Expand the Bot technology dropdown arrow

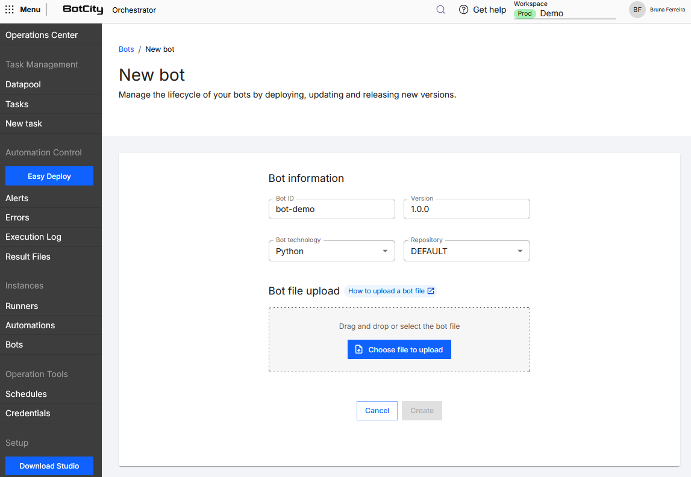(x=385, y=251)
